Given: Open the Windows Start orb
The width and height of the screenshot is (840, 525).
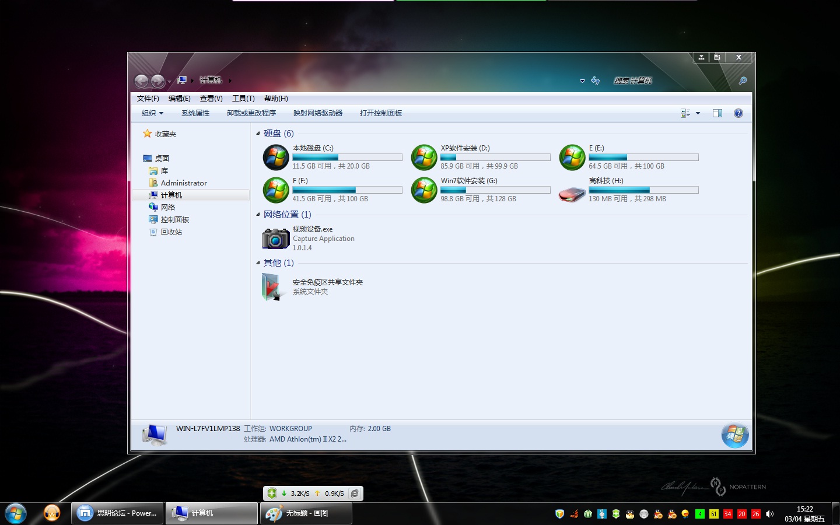Looking at the screenshot, I should (x=16, y=514).
